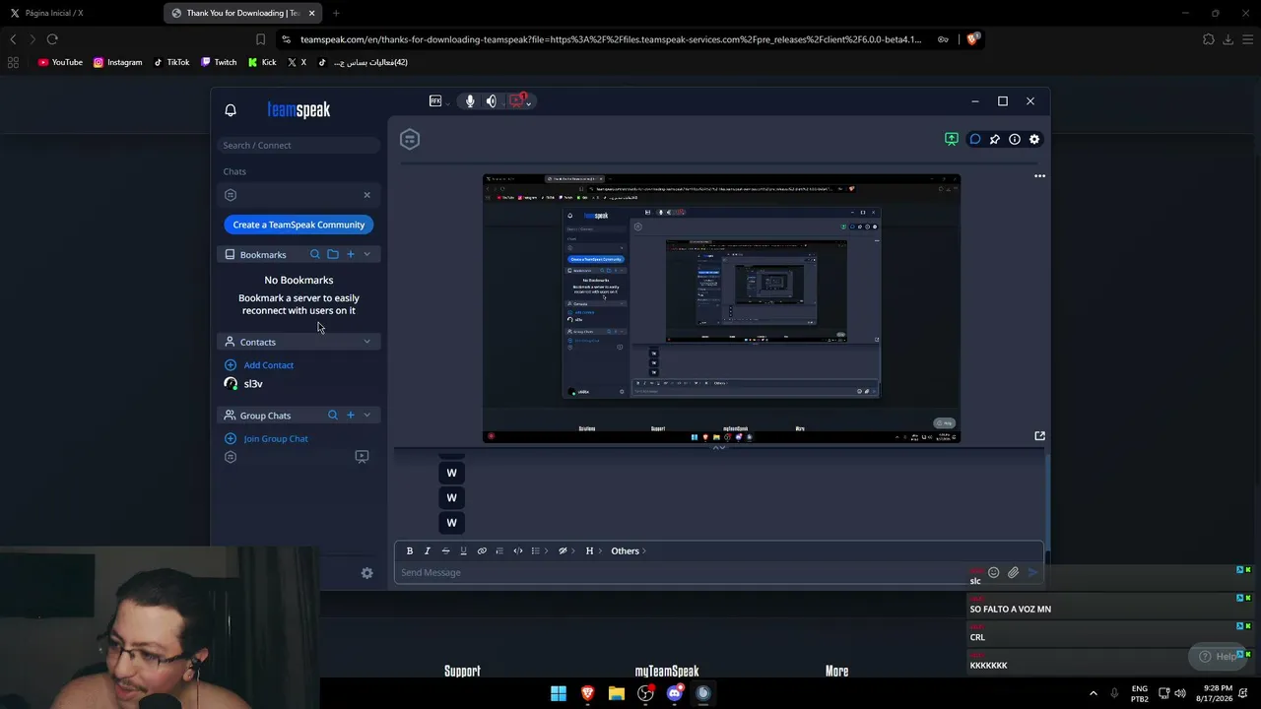This screenshot has height=709, width=1261.
Task: Click the browser address bar URL
Action: coord(611,39)
